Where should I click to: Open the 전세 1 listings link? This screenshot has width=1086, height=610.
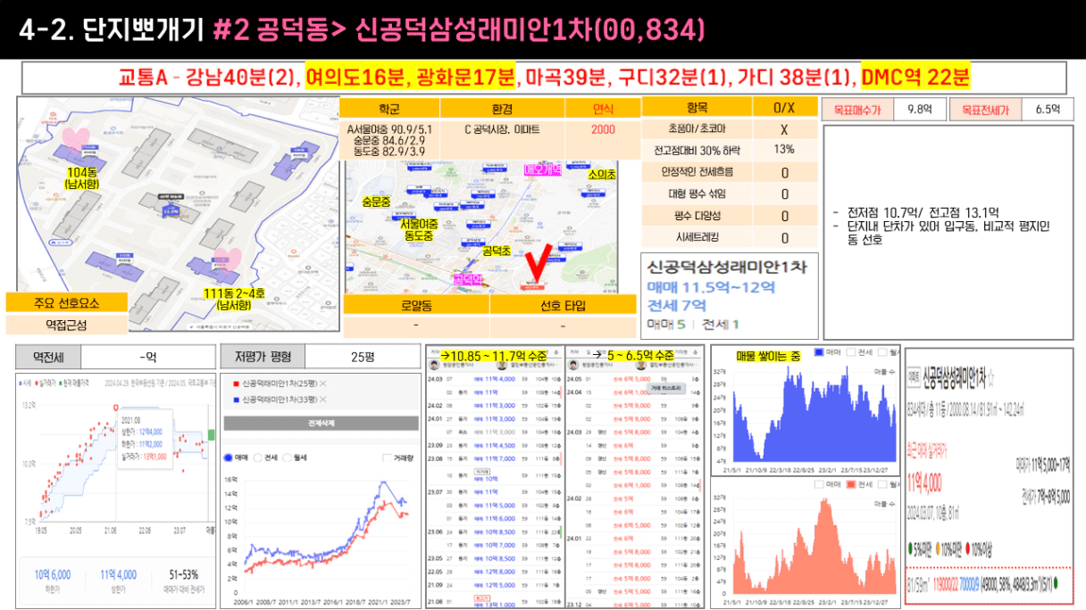click(721, 324)
